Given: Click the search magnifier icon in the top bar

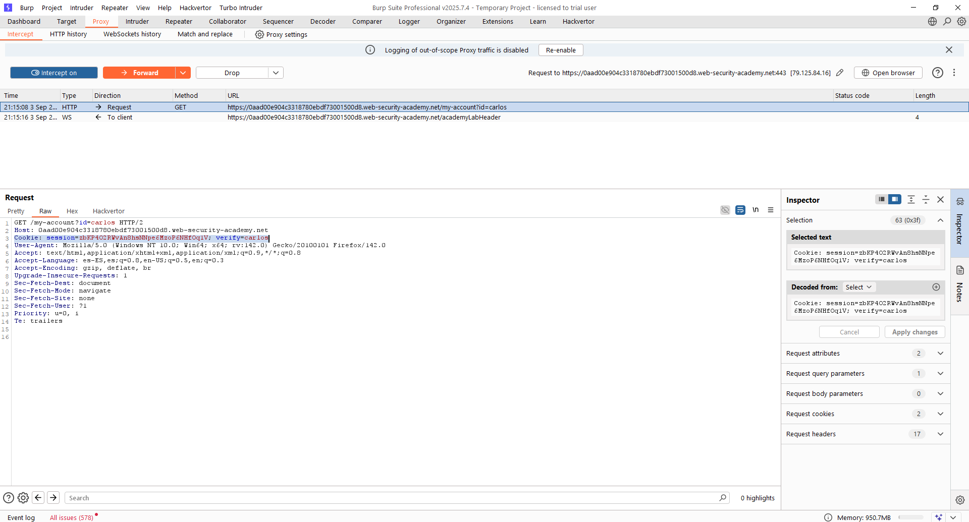Looking at the screenshot, I should pyautogui.click(x=947, y=21).
